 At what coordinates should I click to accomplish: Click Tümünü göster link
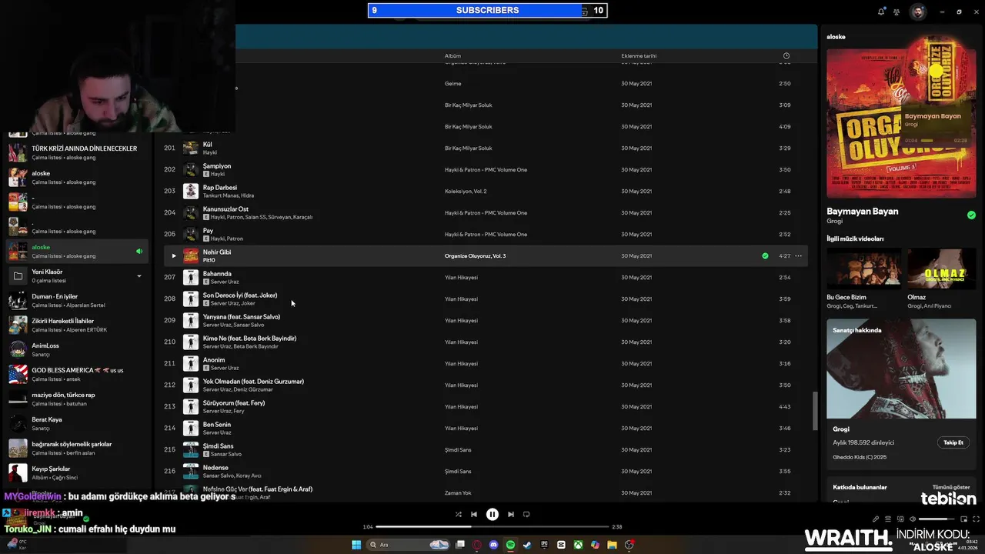(951, 487)
